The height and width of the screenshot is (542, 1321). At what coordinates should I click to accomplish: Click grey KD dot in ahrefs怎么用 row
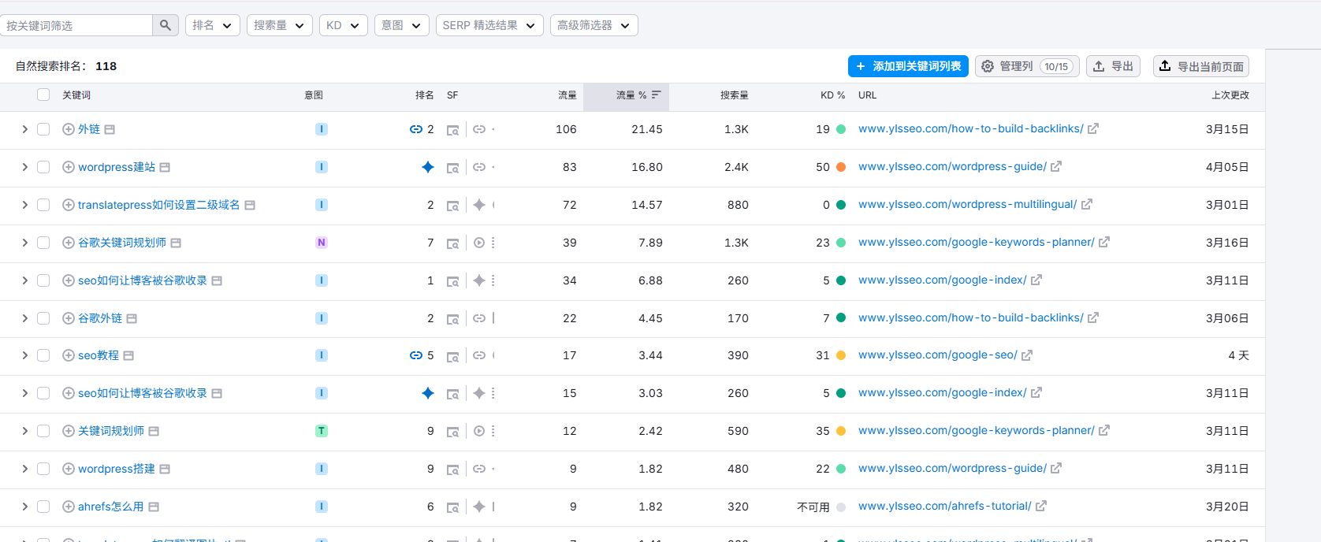841,507
